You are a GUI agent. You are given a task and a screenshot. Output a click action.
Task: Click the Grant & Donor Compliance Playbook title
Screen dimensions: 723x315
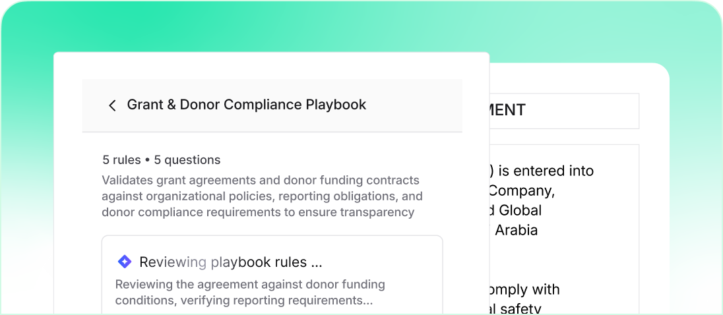pos(246,105)
